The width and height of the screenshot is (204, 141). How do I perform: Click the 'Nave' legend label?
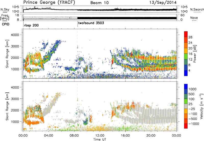(194, 18)
